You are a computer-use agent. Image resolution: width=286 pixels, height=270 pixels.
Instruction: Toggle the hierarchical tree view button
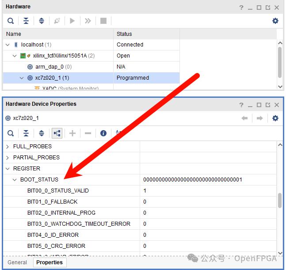(57, 133)
